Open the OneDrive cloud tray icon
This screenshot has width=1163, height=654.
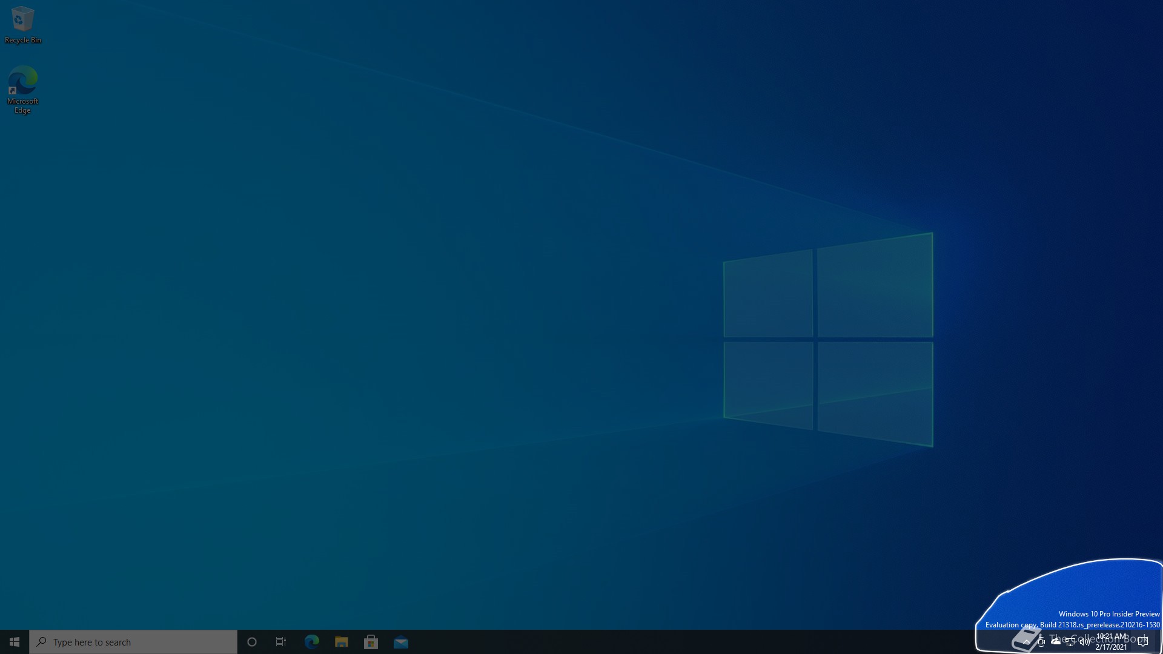tap(1056, 642)
